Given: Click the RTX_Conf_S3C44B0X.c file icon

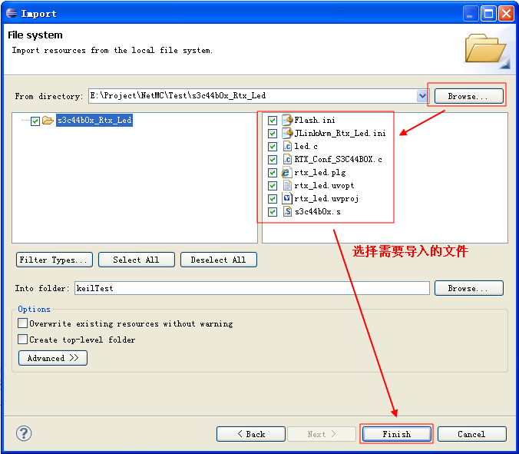Looking at the screenshot, I should click(287, 159).
